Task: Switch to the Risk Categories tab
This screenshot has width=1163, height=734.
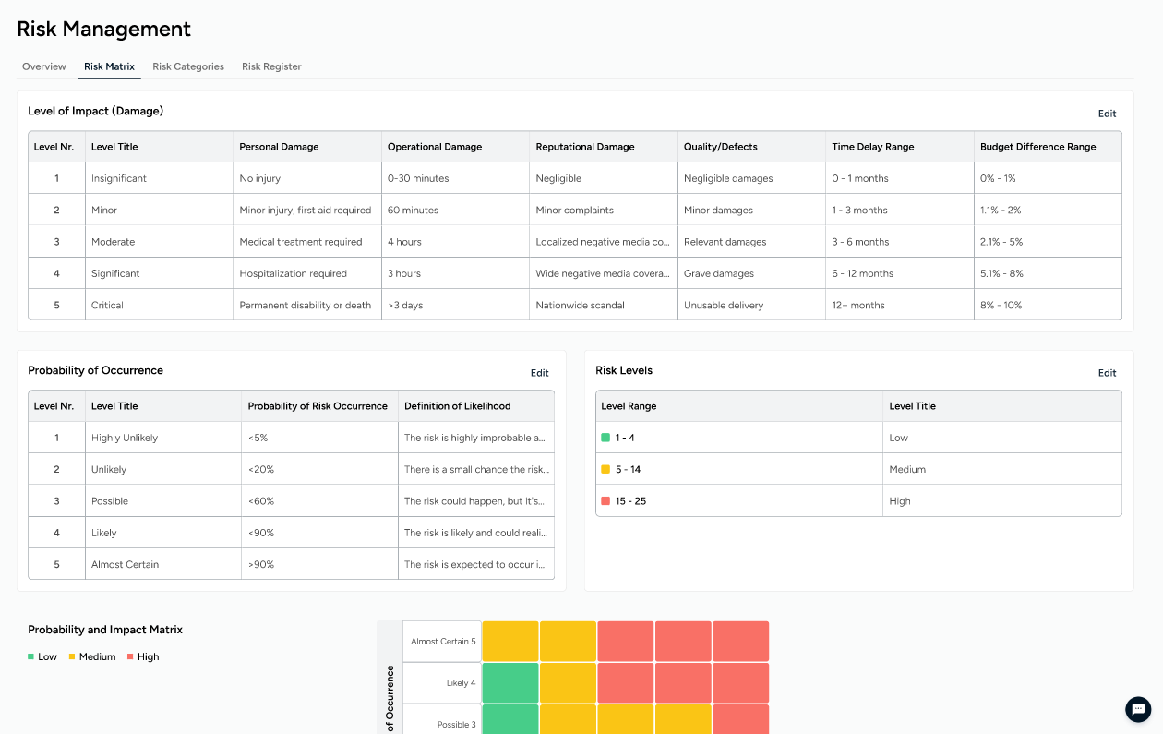Action: tap(187, 66)
